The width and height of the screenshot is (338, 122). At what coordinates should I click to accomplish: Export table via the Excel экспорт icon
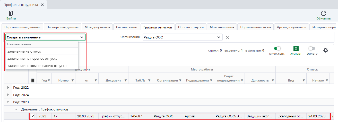click(296, 48)
